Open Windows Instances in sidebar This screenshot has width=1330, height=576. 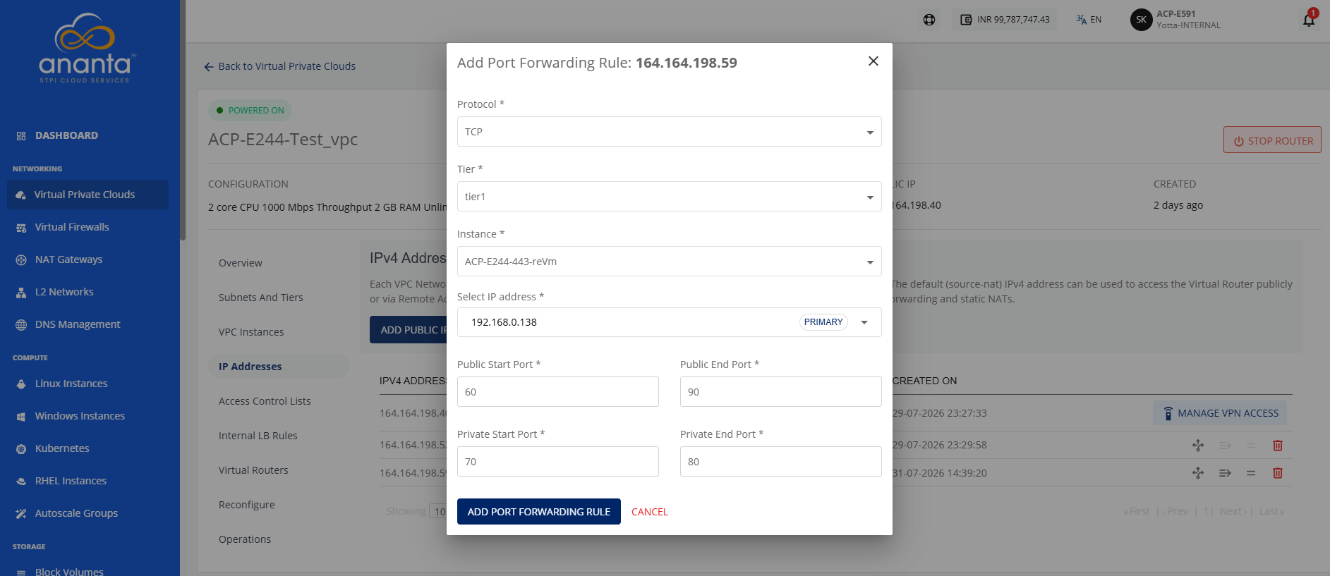80,416
